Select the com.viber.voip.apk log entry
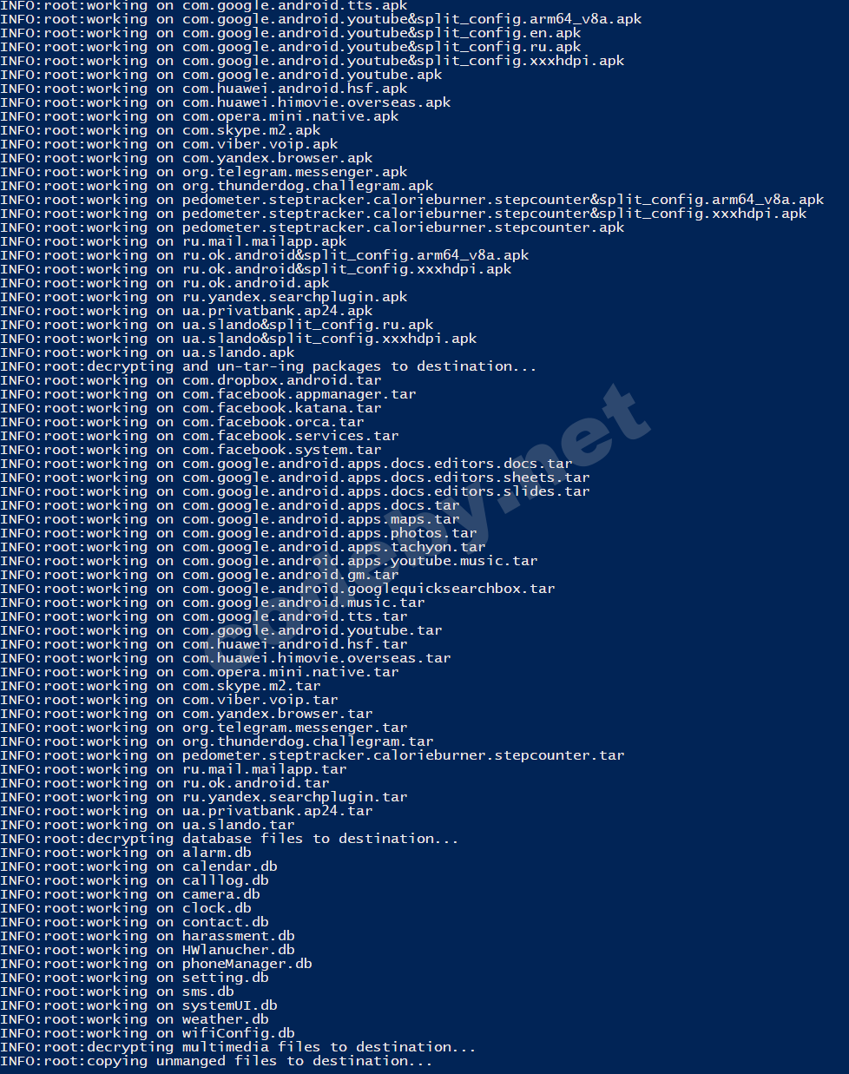 coord(169,144)
